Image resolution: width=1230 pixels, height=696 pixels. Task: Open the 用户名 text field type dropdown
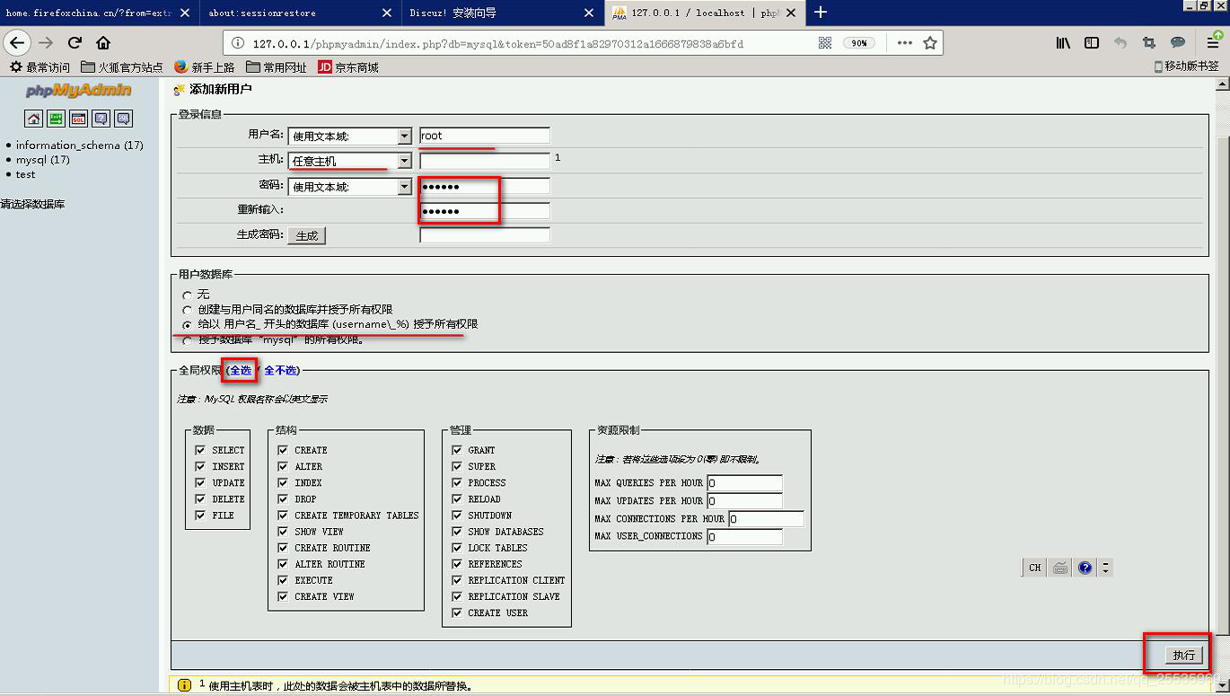349,137
